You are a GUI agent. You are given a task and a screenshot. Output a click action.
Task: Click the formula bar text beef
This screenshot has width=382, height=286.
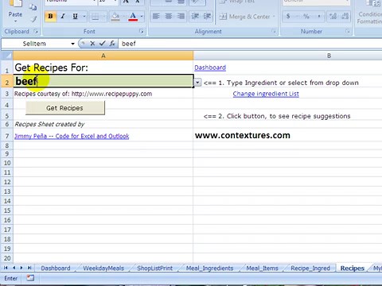tap(129, 44)
